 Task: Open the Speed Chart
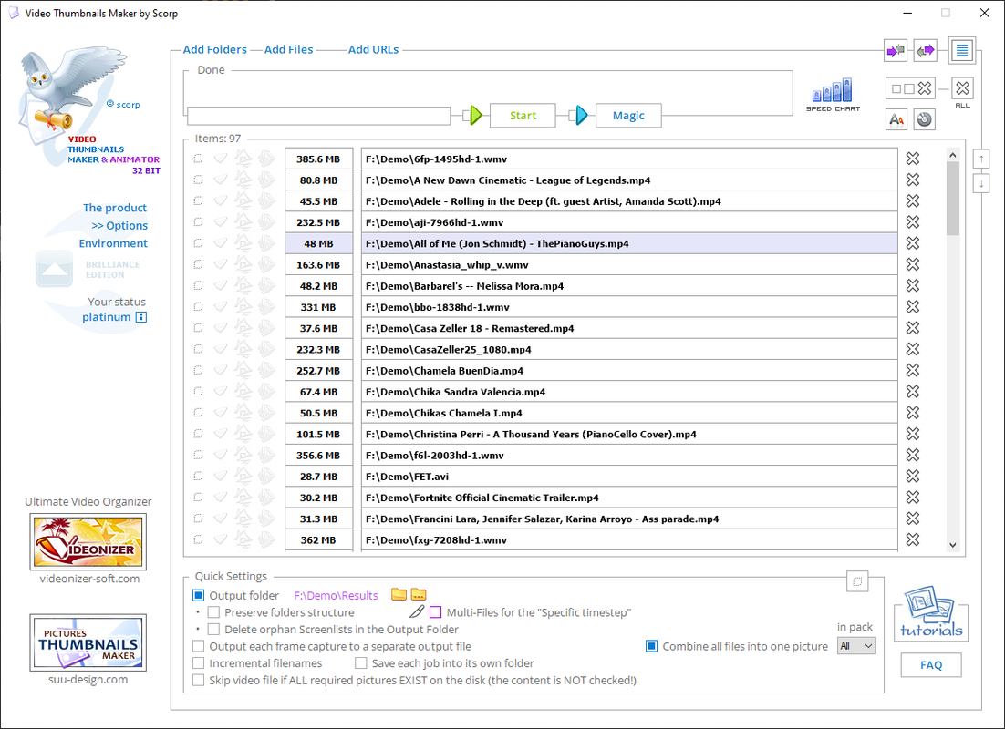(833, 95)
